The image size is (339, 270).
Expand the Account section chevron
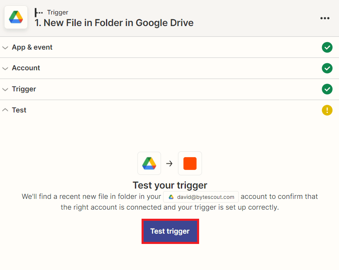5,68
